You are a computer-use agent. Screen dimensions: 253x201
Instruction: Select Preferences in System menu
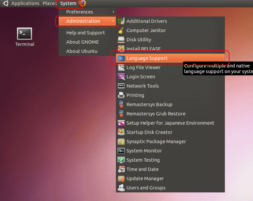(x=87, y=12)
